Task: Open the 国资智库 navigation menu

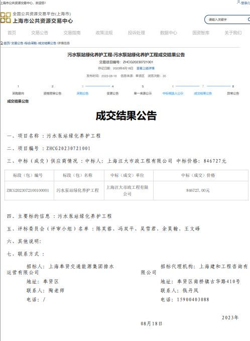Action: [x=201, y=33]
